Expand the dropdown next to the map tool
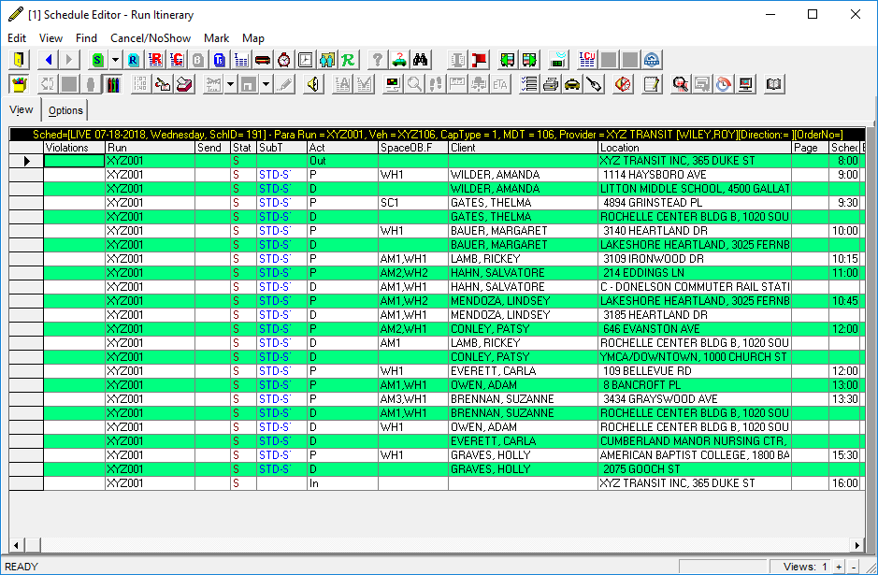Viewport: 878px width, 575px height. tap(229, 83)
